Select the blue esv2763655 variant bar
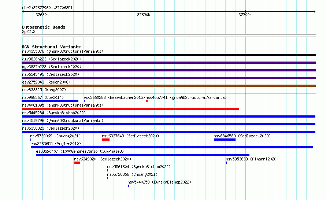The width and height of the screenshot is (326, 200). [x=172, y=147]
